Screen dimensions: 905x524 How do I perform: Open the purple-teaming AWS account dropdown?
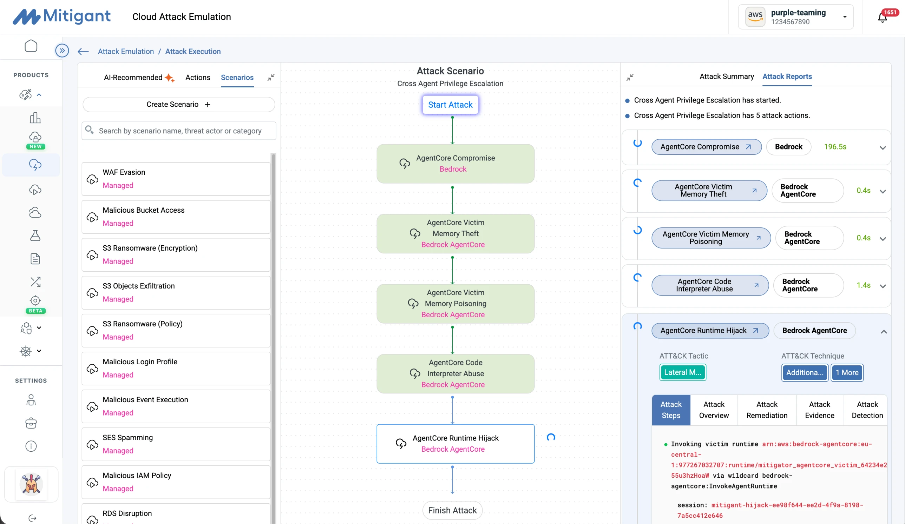tap(795, 17)
